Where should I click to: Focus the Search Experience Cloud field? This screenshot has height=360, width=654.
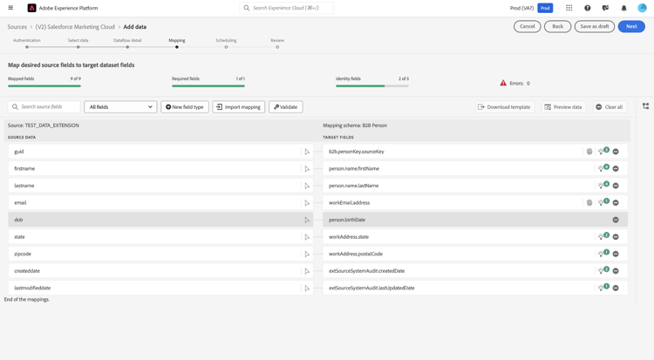pos(286,8)
